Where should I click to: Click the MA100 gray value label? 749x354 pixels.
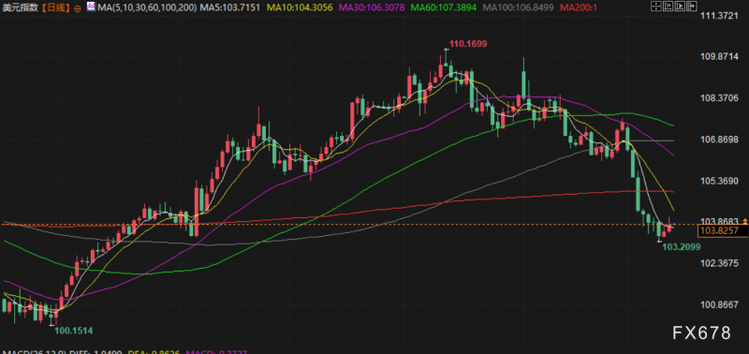518,7
